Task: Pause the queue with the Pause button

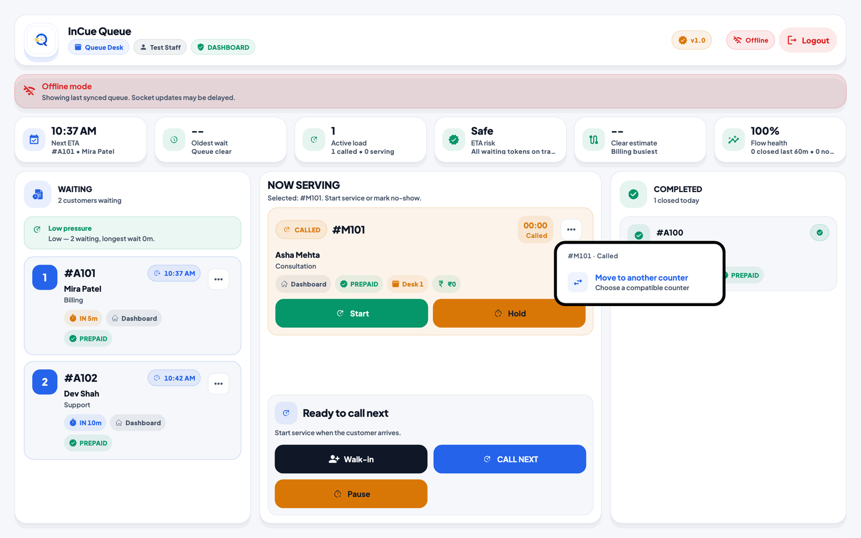Action: point(351,494)
